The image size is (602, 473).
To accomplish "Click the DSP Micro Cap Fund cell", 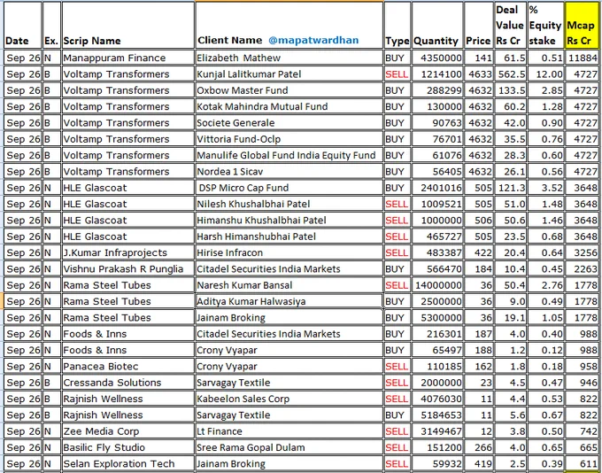I will (289, 188).
